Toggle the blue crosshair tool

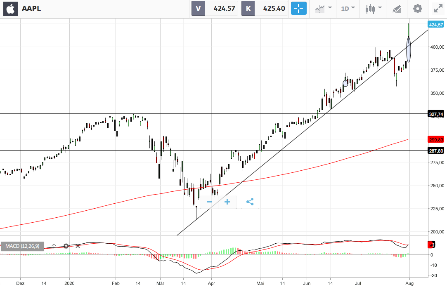pyautogui.click(x=299, y=9)
